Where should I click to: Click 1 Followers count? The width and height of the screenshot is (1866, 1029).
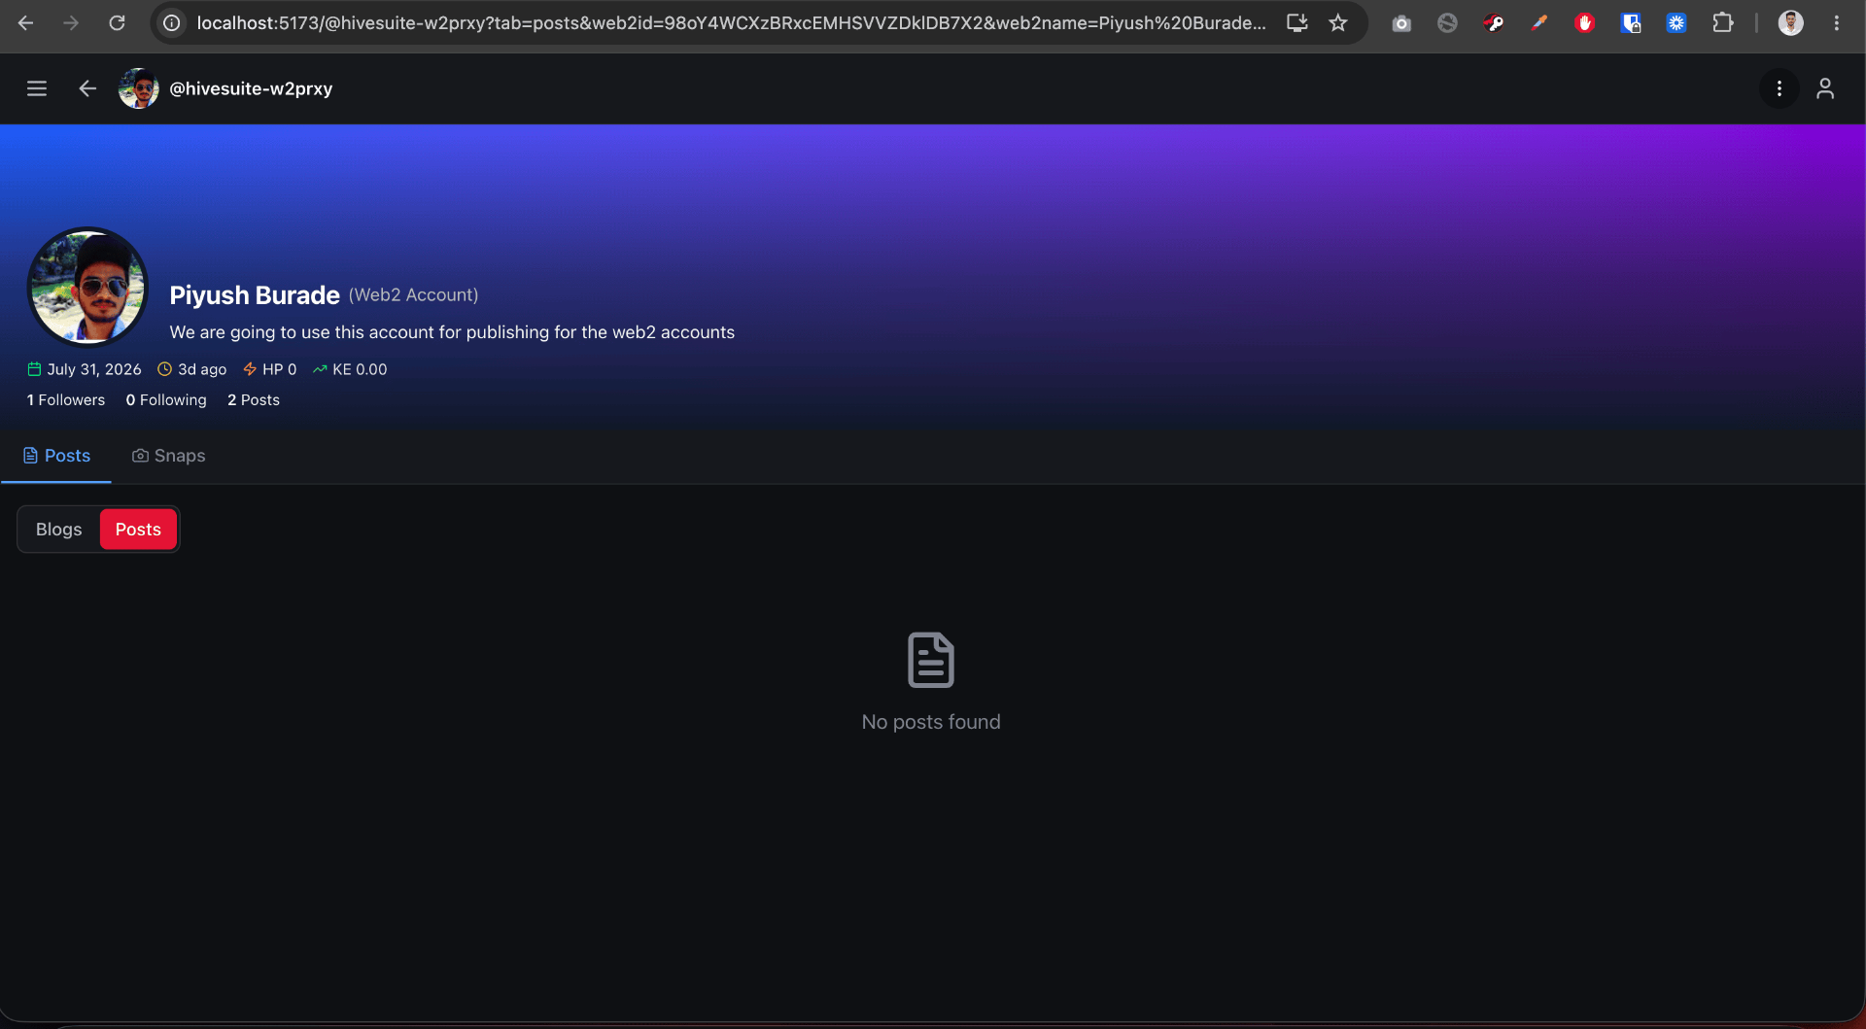66,400
